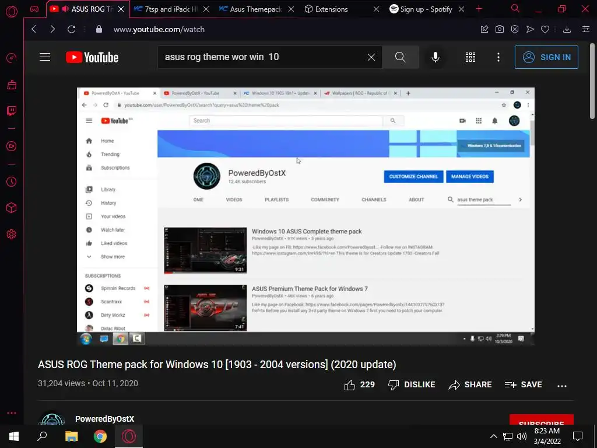Go forward to next page
This screenshot has height=448, width=597.
52,29
